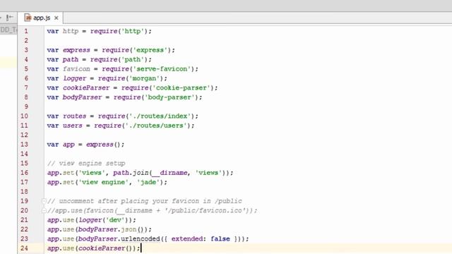Screen dimensions: 452x254
Task: Collapse comment block fold marker at line 19
Action: pyautogui.click(x=44, y=201)
